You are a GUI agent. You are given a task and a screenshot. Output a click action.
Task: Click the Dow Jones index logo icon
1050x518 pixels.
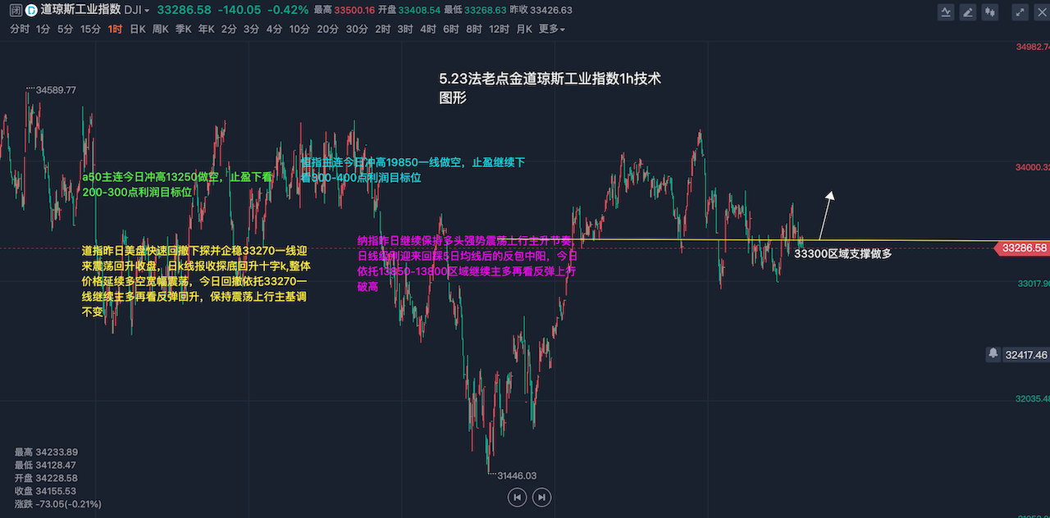point(31,11)
